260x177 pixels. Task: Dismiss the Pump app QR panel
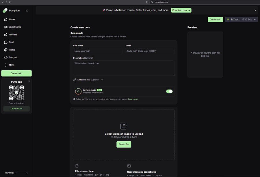click(29, 81)
